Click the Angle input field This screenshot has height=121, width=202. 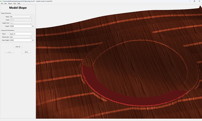(21, 20)
